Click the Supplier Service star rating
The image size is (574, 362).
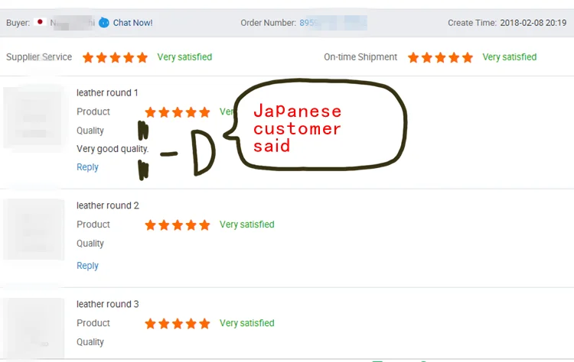tap(115, 57)
